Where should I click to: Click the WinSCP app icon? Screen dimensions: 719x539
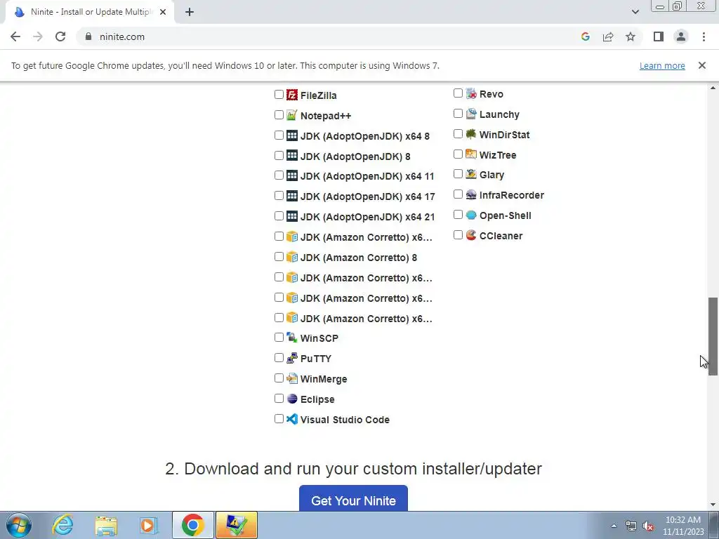pyautogui.click(x=292, y=338)
